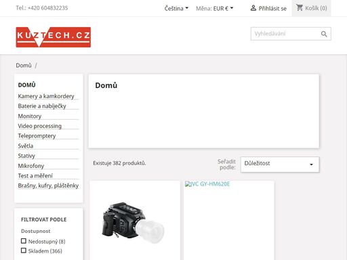
Task: Click the search magnifier icon
Action: click(x=324, y=34)
